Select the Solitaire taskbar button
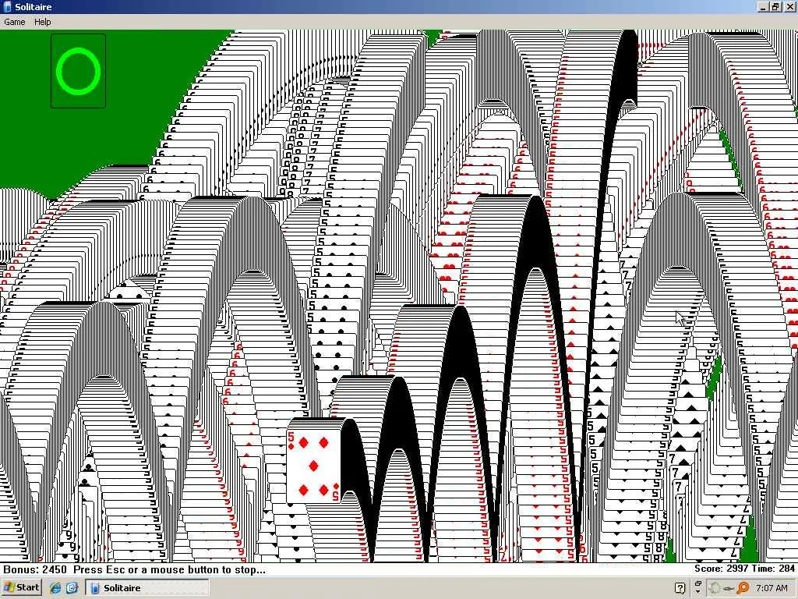The image size is (798, 599). coord(147,588)
